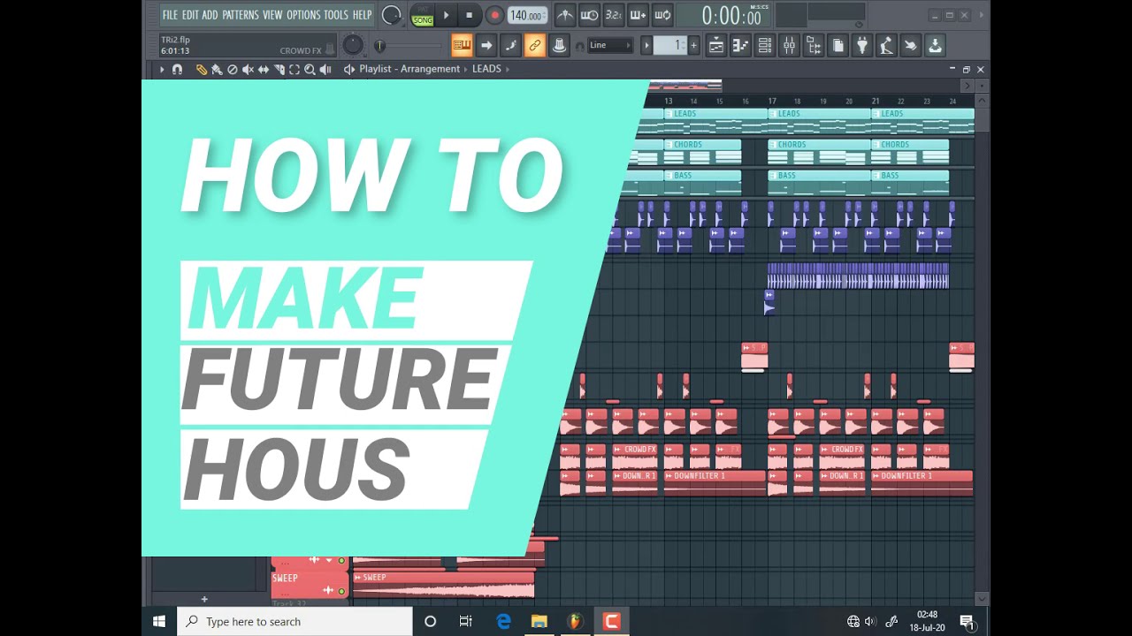This screenshot has height=636, width=1132.
Task: Open pattern selector arrow beside pattern number
Action: point(646,45)
